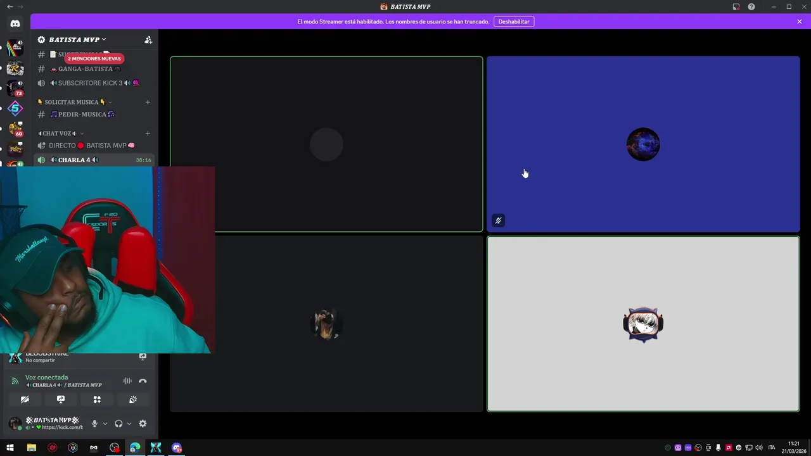Deafen with the headphones icon
This screenshot has height=456, width=811.
pos(118,424)
